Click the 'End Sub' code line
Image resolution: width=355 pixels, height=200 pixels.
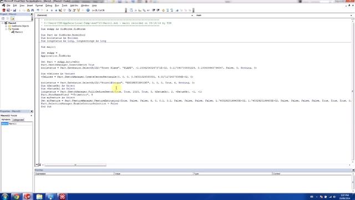pyautogui.click(x=46, y=107)
